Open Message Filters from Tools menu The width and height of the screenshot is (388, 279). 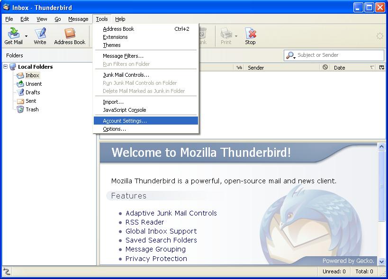coord(146,56)
